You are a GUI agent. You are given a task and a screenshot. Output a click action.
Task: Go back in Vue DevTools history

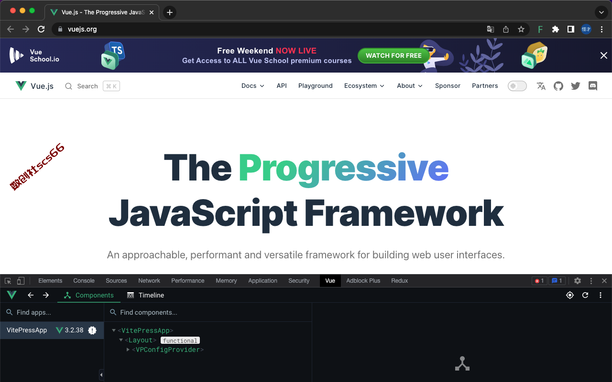pos(31,295)
